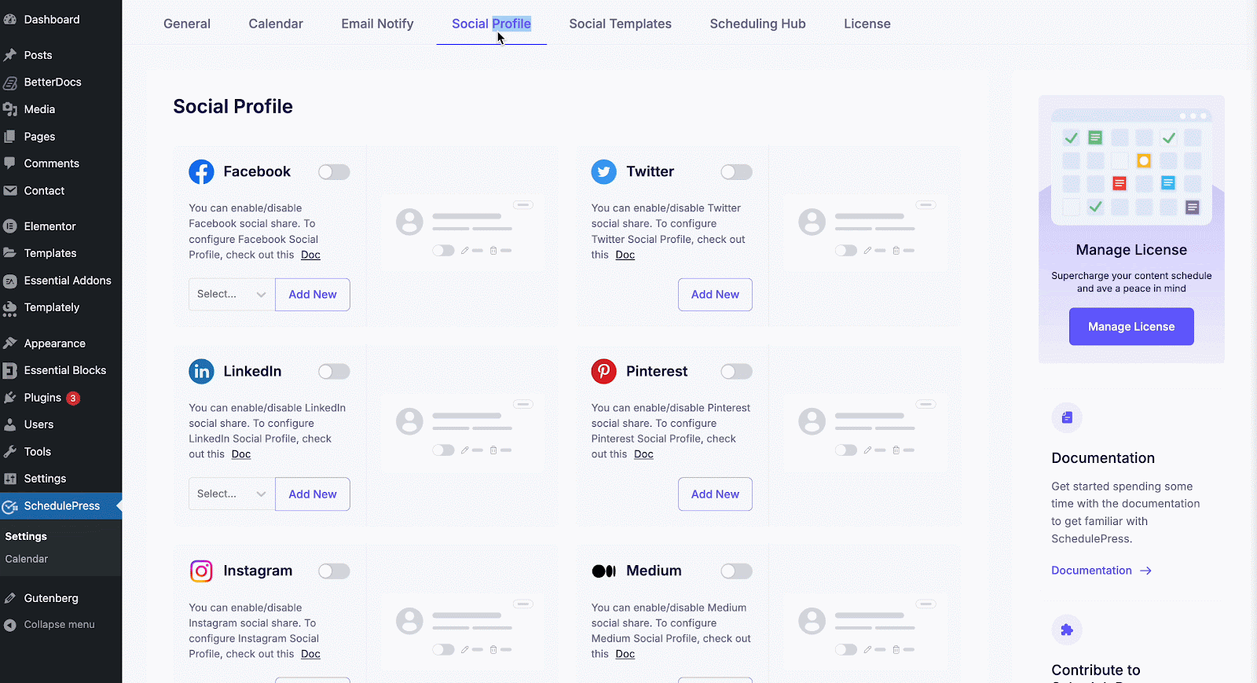Click the Plugins plug icon
The image size is (1257, 683).
(10, 398)
